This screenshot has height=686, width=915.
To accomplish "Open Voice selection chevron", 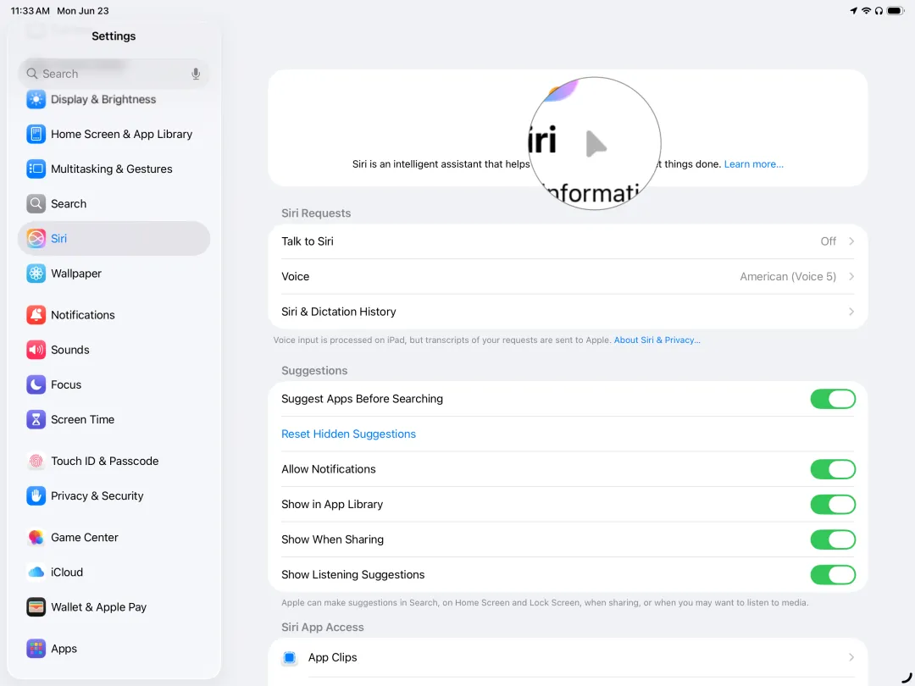I will 851,277.
